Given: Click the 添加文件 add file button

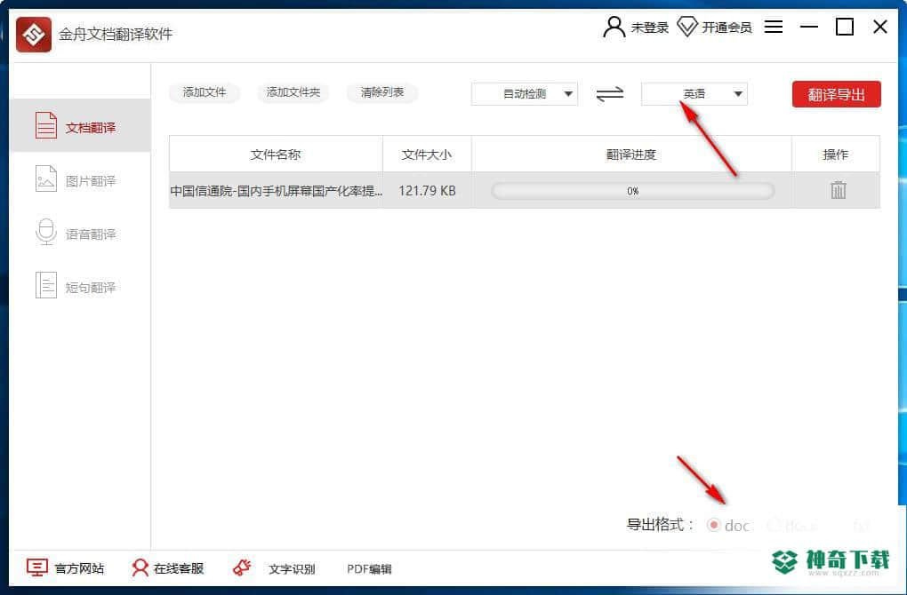Looking at the screenshot, I should 205,92.
